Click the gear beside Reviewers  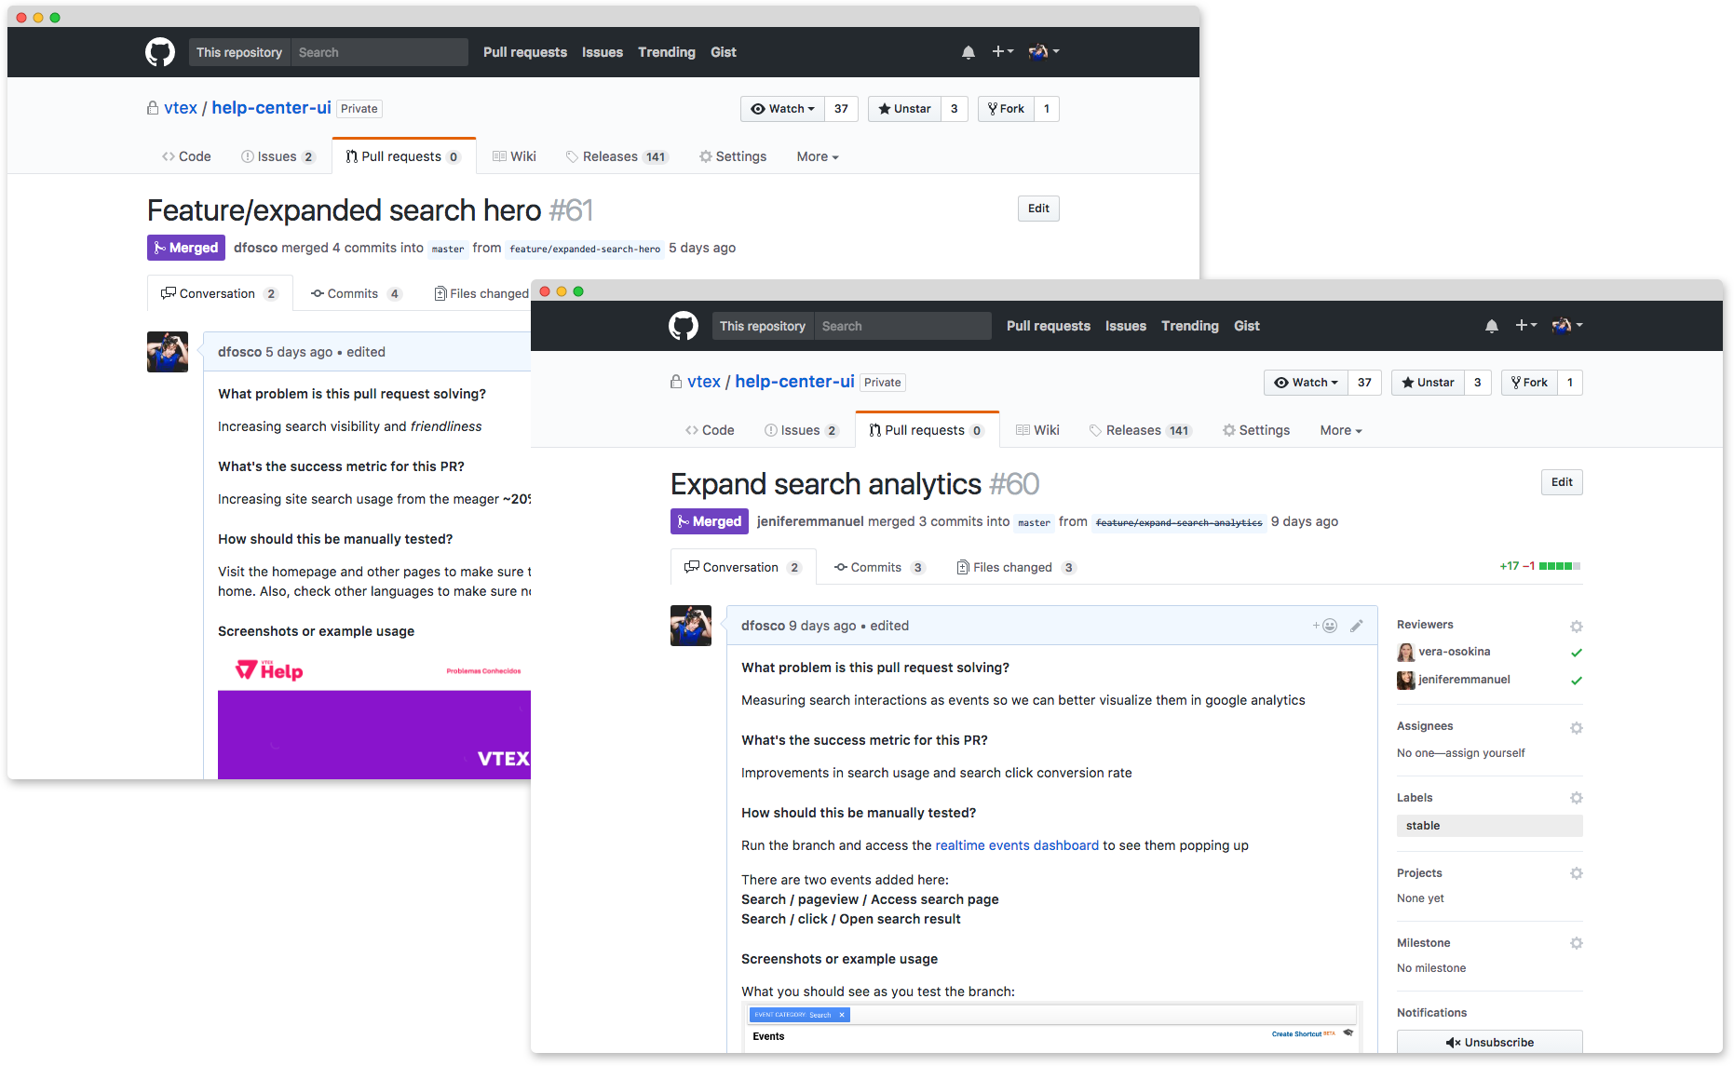pos(1577,627)
